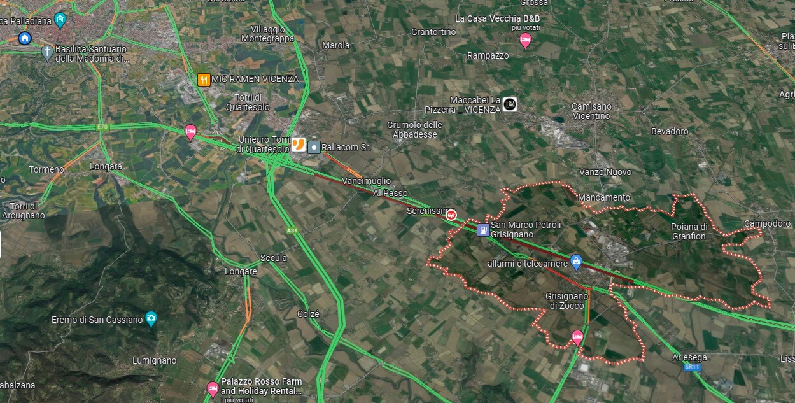Click the Raliacom Srl square marker icon
Viewport: 795px width, 403px height.
coord(314,148)
